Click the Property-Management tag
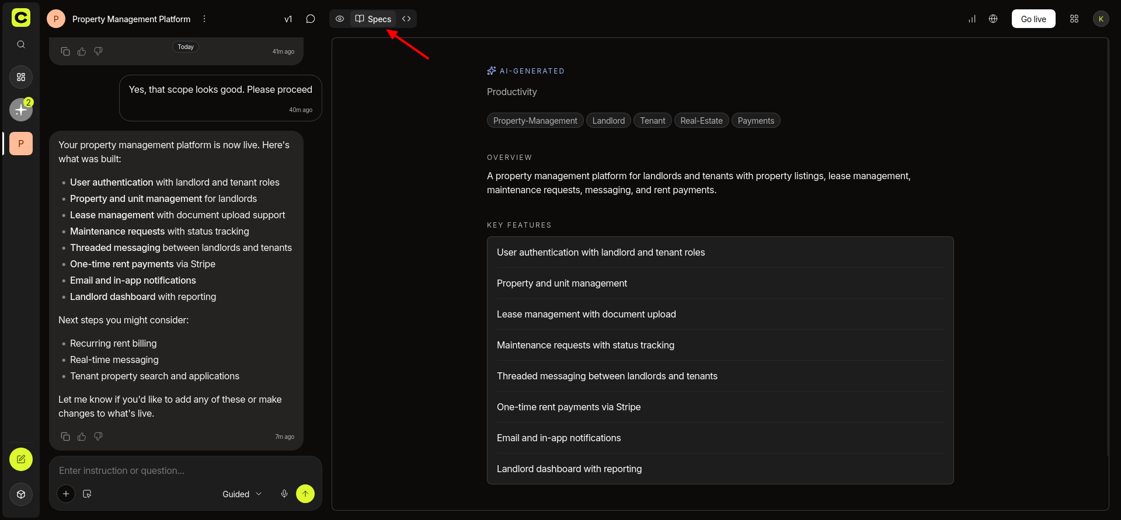Image resolution: width=1121 pixels, height=520 pixels. tap(535, 121)
